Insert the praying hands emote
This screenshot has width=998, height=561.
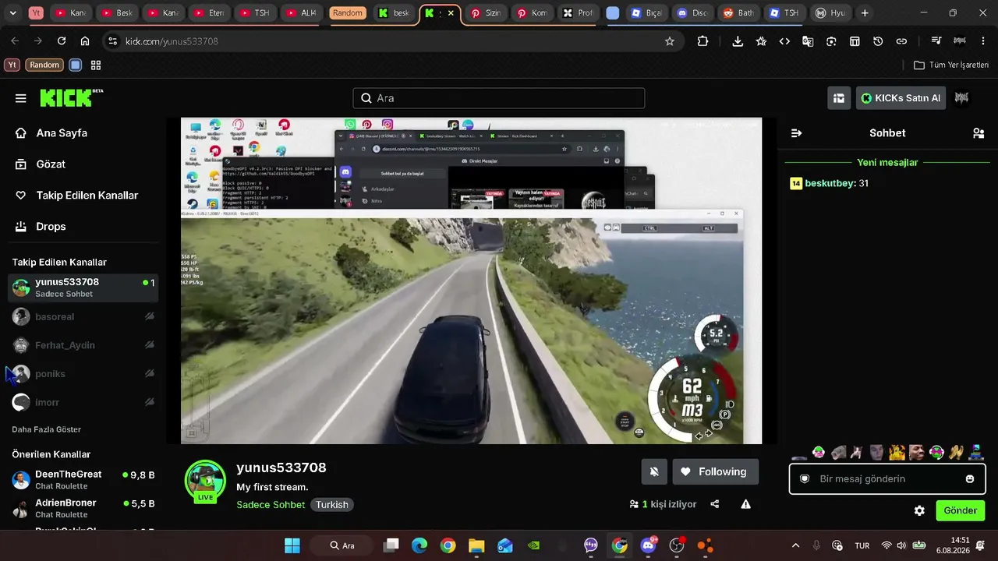956,452
